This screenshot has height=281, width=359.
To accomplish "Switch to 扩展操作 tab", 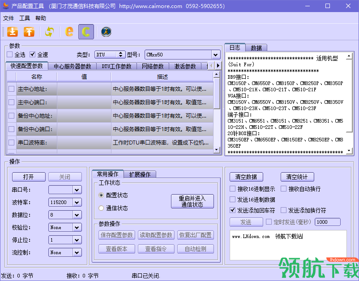I will 140,175.
